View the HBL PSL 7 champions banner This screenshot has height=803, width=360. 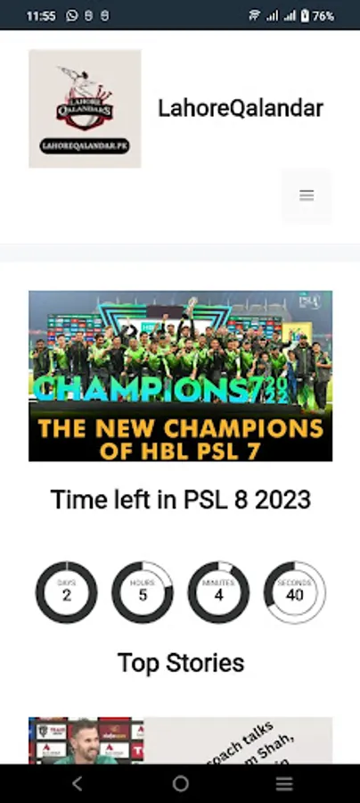pos(180,376)
